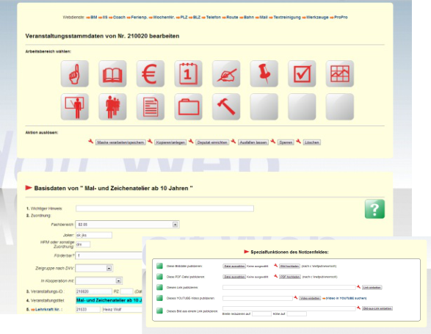Click the Kopieren/anlegen button

170,142
